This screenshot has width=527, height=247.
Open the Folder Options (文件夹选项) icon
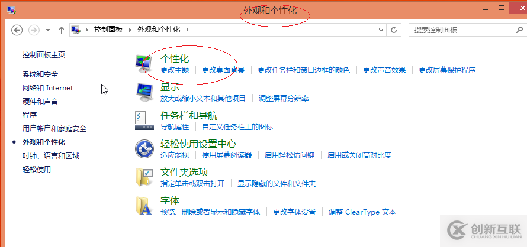click(144, 177)
